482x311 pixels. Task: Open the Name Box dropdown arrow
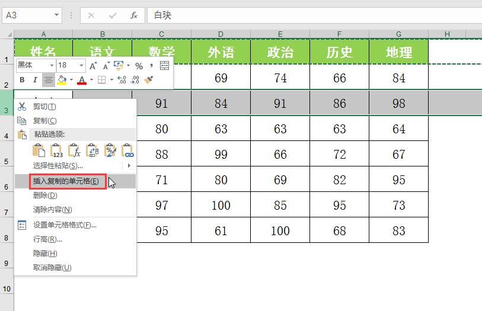pyautogui.click(x=56, y=15)
